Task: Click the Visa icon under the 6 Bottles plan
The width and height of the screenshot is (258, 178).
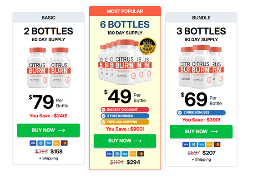Action: point(109,154)
